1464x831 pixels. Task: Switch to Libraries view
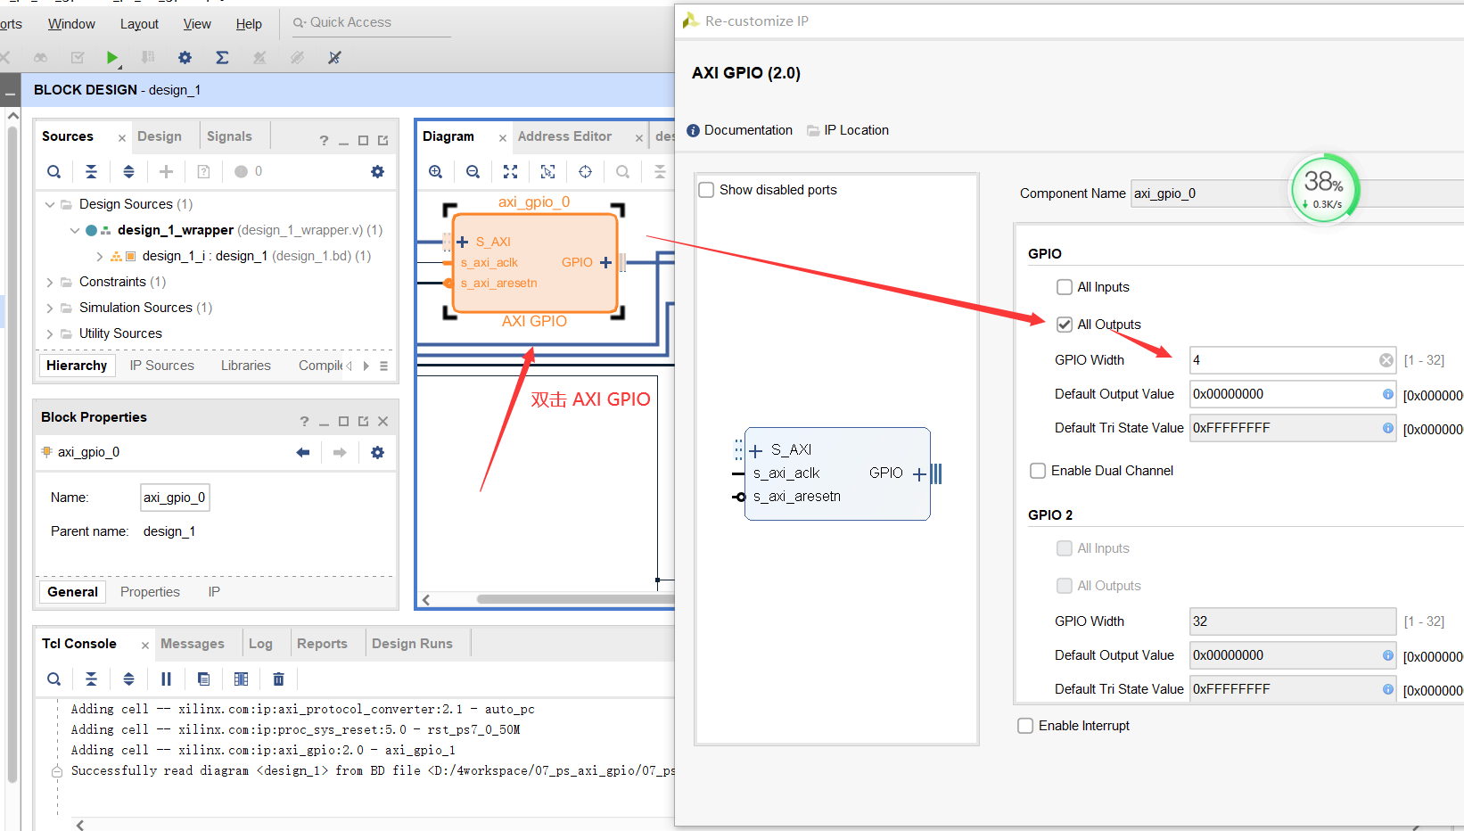point(246,366)
